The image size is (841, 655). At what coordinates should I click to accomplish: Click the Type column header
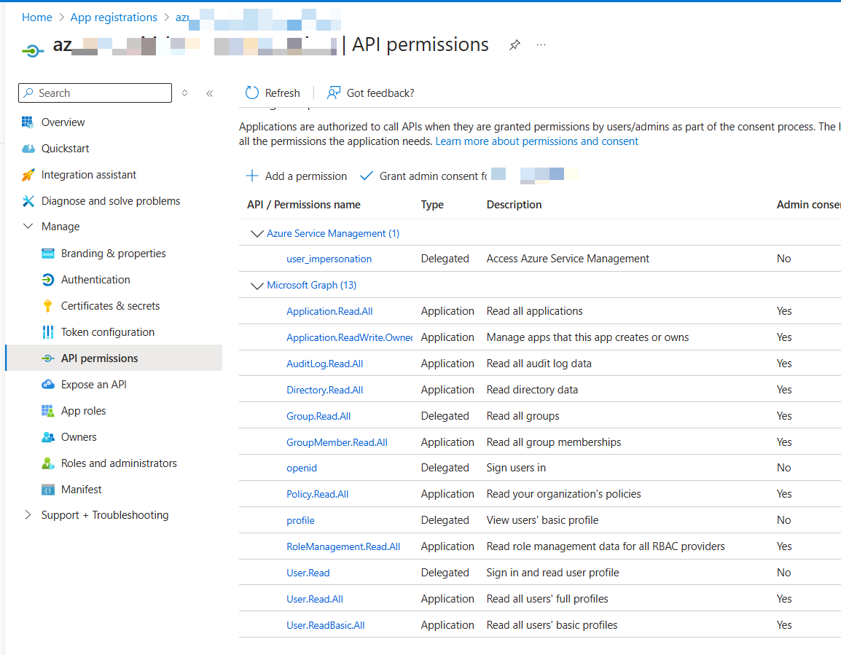click(x=432, y=205)
